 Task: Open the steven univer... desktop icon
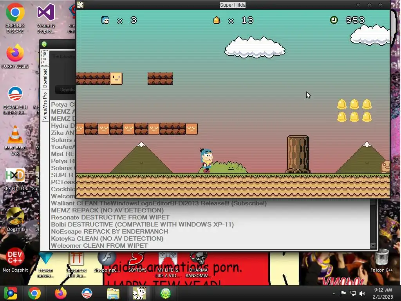(x=46, y=265)
